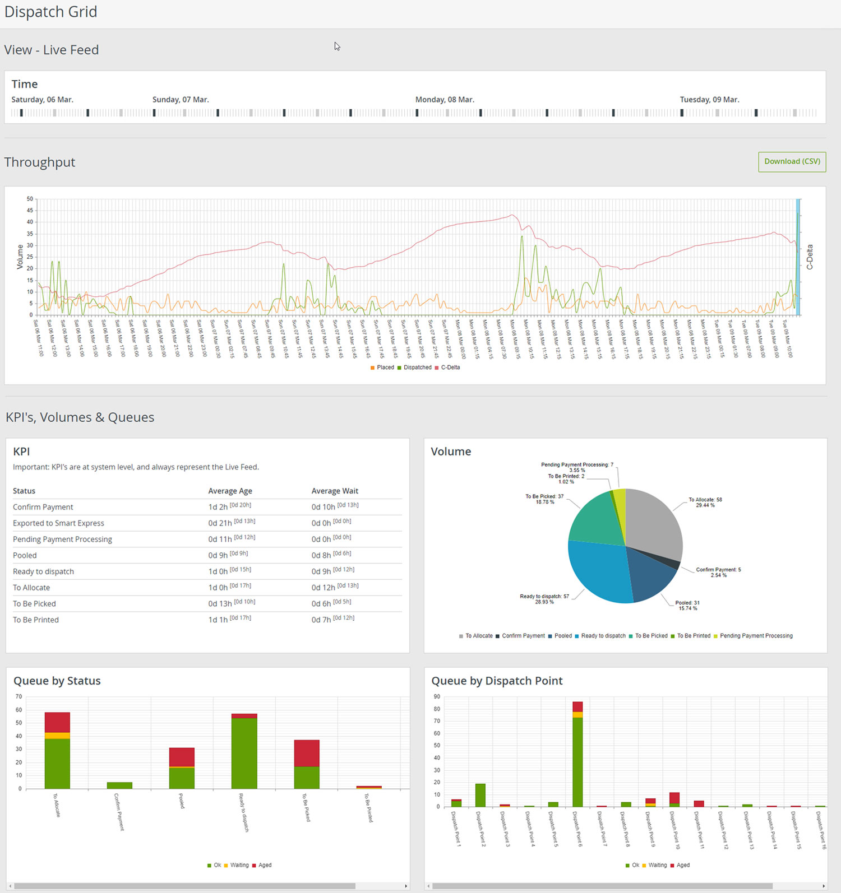The width and height of the screenshot is (841, 893).
Task: Toggle Pooled in the Volume pie legend
Action: point(560,636)
